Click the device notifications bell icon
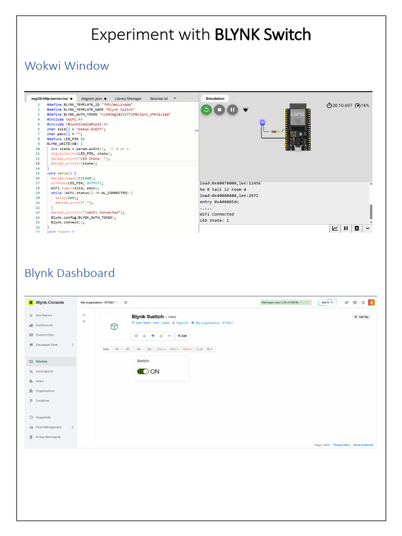 tap(144, 336)
